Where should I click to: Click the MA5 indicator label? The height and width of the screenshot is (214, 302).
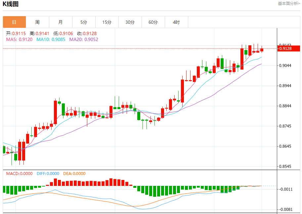click(x=19, y=39)
